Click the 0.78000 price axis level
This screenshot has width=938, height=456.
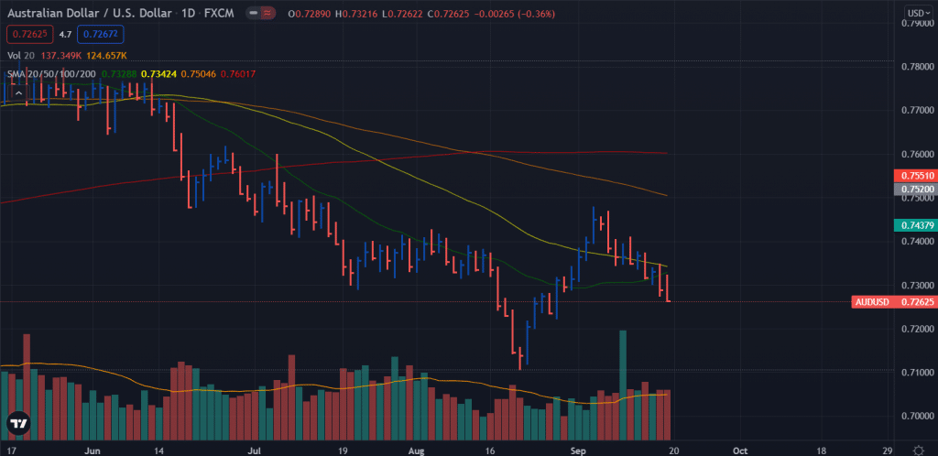click(917, 67)
